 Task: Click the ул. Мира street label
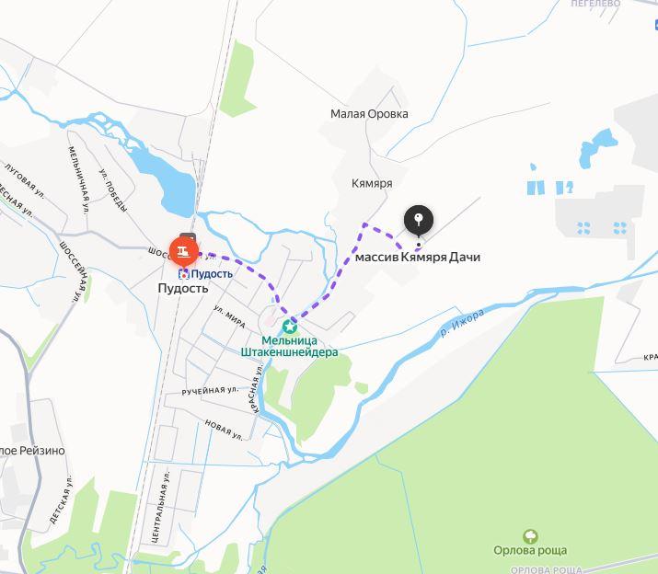[229, 316]
